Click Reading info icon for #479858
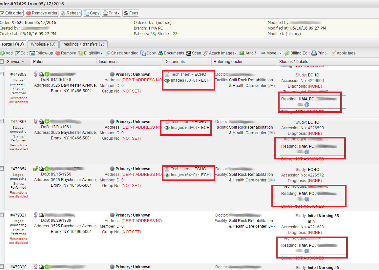The width and height of the screenshot is (379, 270). coord(307,105)
